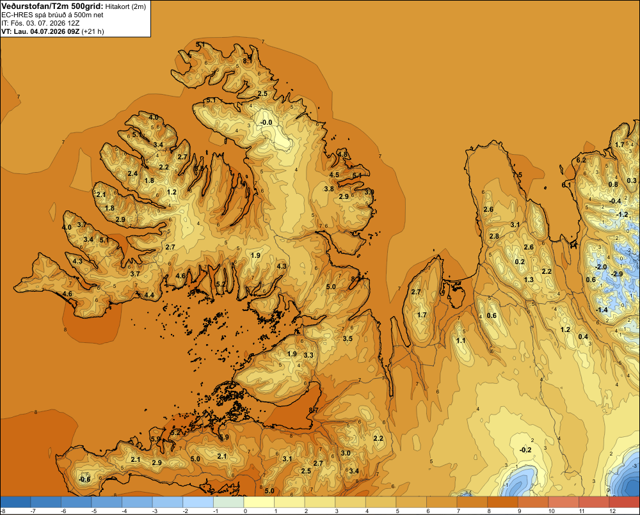Click the 4.8 temperature label on northeast coast
Screen dimensions: 640x515
pos(342,154)
